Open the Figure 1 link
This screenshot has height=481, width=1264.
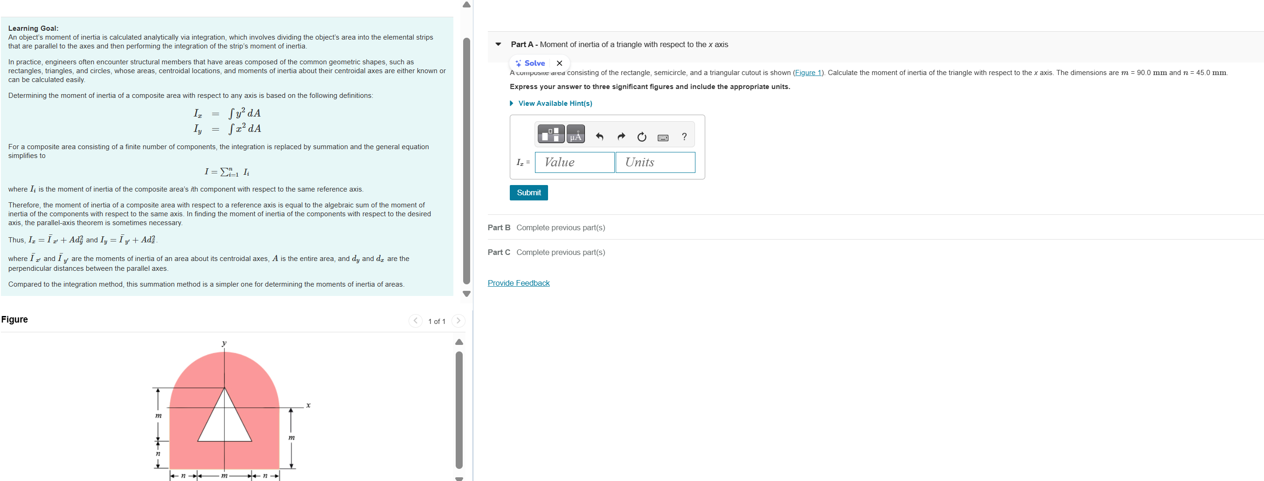click(808, 72)
